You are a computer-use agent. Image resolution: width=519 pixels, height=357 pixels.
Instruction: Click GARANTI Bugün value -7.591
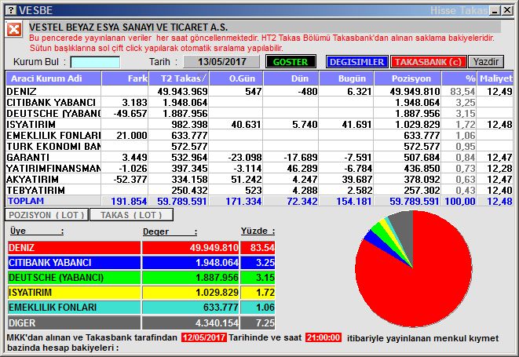pos(358,158)
